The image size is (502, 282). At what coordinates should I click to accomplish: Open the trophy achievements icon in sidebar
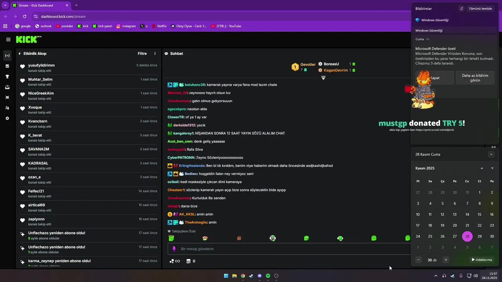tap(7, 76)
